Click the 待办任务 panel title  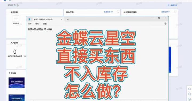point(70,12)
